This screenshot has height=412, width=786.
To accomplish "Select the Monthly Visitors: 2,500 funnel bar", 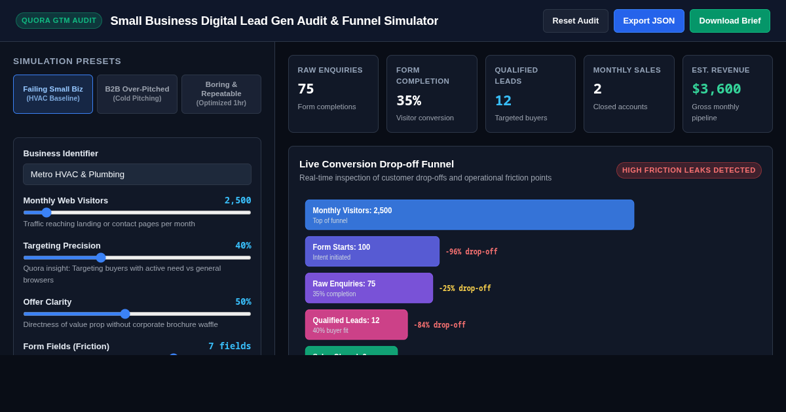I will tap(470, 215).
